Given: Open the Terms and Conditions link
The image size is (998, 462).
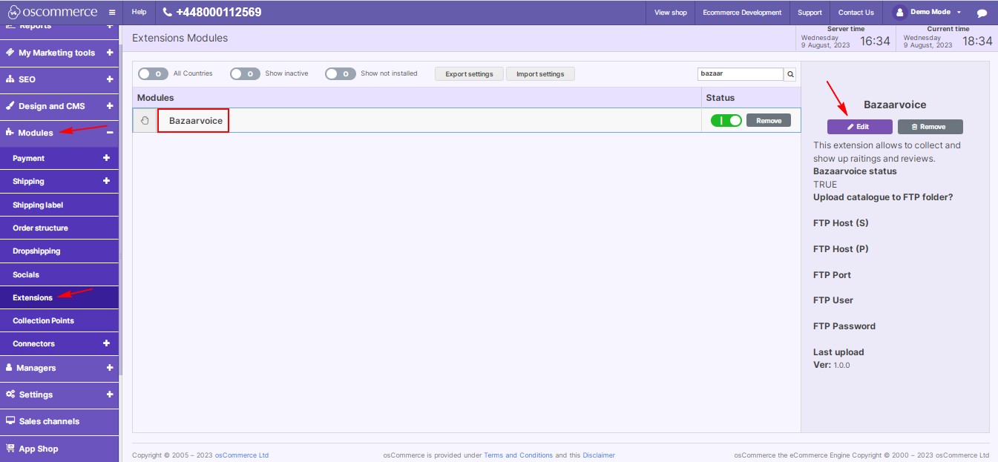Looking at the screenshot, I should [518, 455].
